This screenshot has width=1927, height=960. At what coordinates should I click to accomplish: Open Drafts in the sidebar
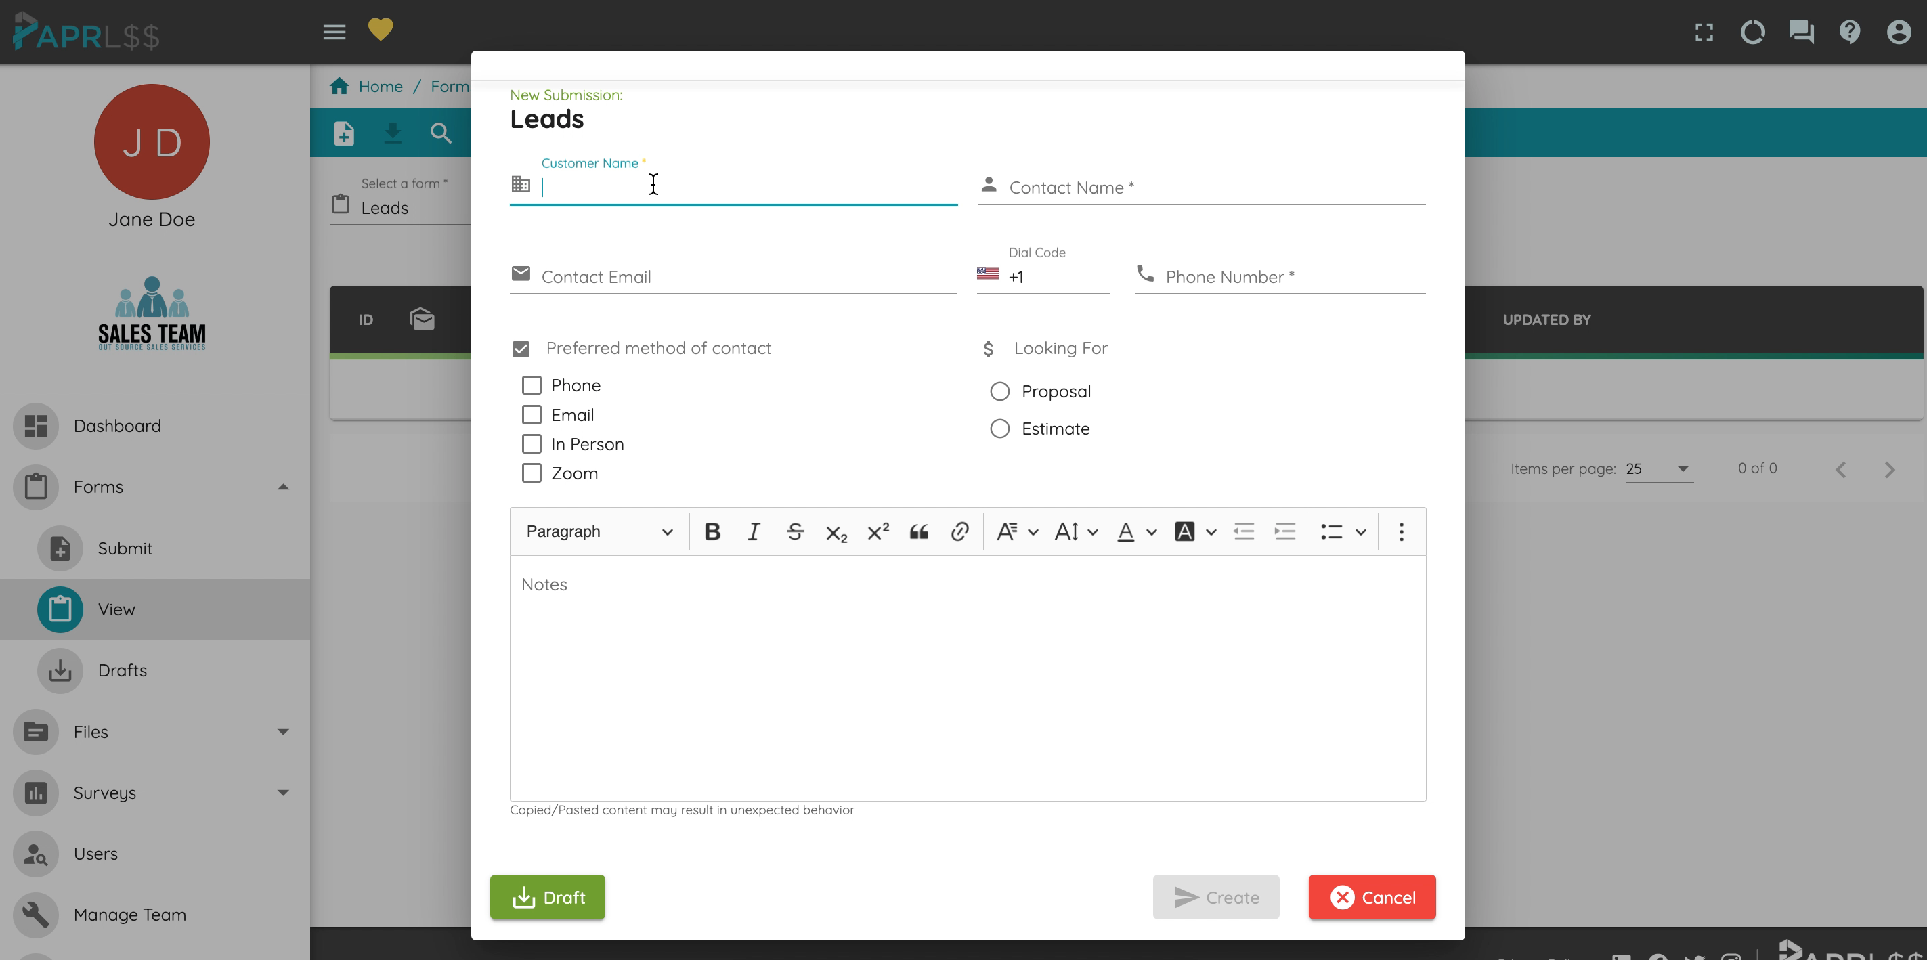click(x=155, y=670)
